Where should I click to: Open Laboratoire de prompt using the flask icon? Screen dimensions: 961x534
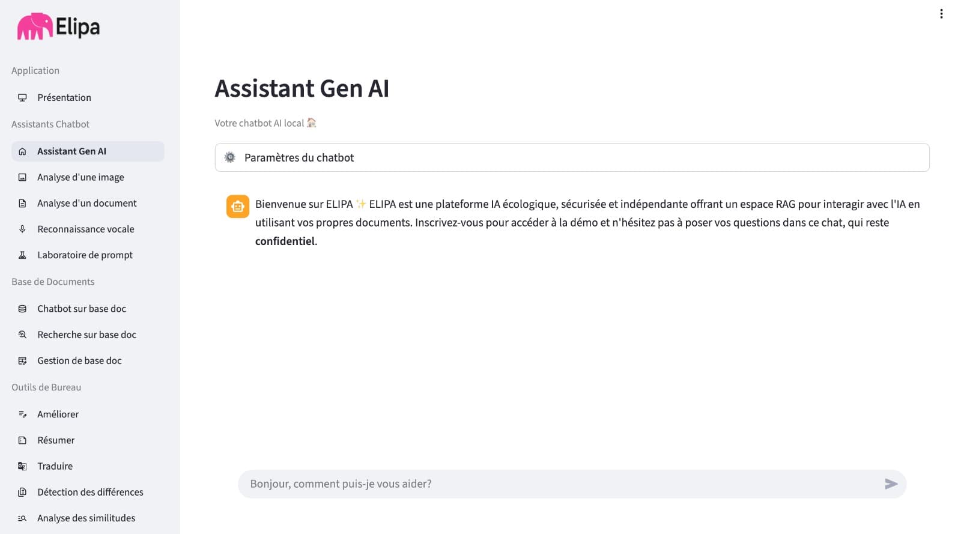tap(23, 255)
